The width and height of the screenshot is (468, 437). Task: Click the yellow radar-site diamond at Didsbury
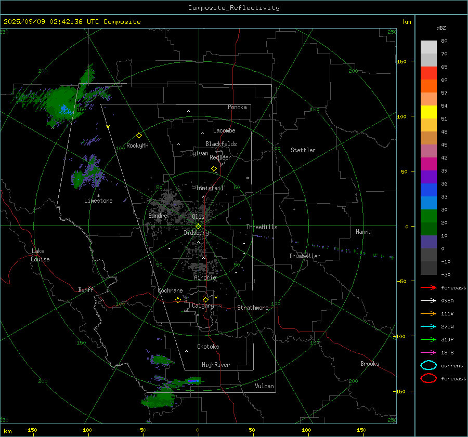click(198, 227)
